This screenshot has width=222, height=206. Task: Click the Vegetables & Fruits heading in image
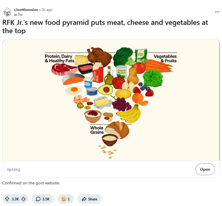point(165,58)
